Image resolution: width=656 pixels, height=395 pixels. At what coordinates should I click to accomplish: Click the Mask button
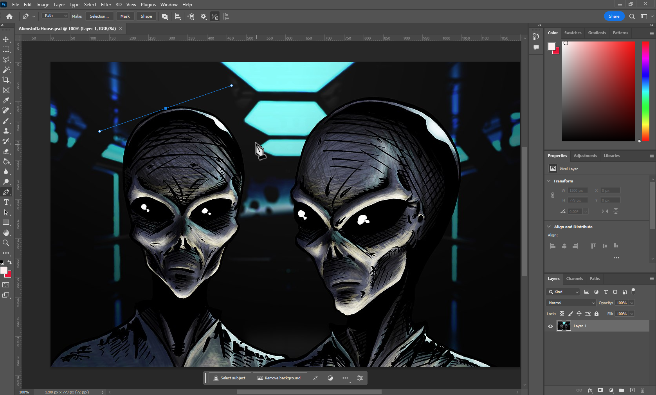click(125, 16)
